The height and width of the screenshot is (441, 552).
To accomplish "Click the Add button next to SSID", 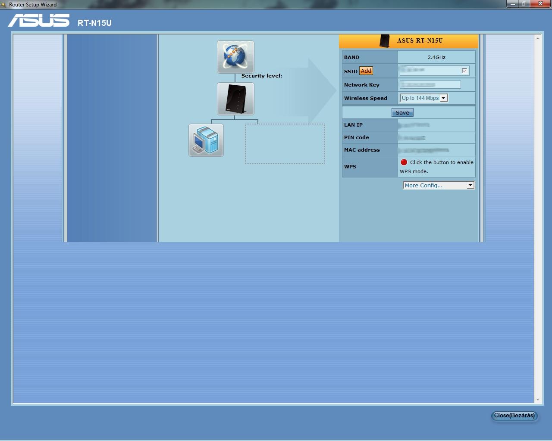I will 366,71.
